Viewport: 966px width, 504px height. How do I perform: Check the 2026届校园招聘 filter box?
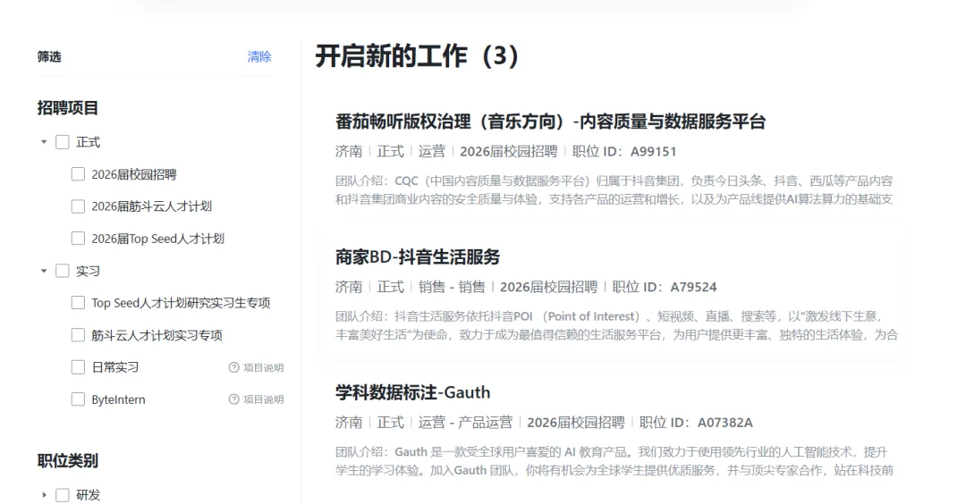tap(78, 174)
